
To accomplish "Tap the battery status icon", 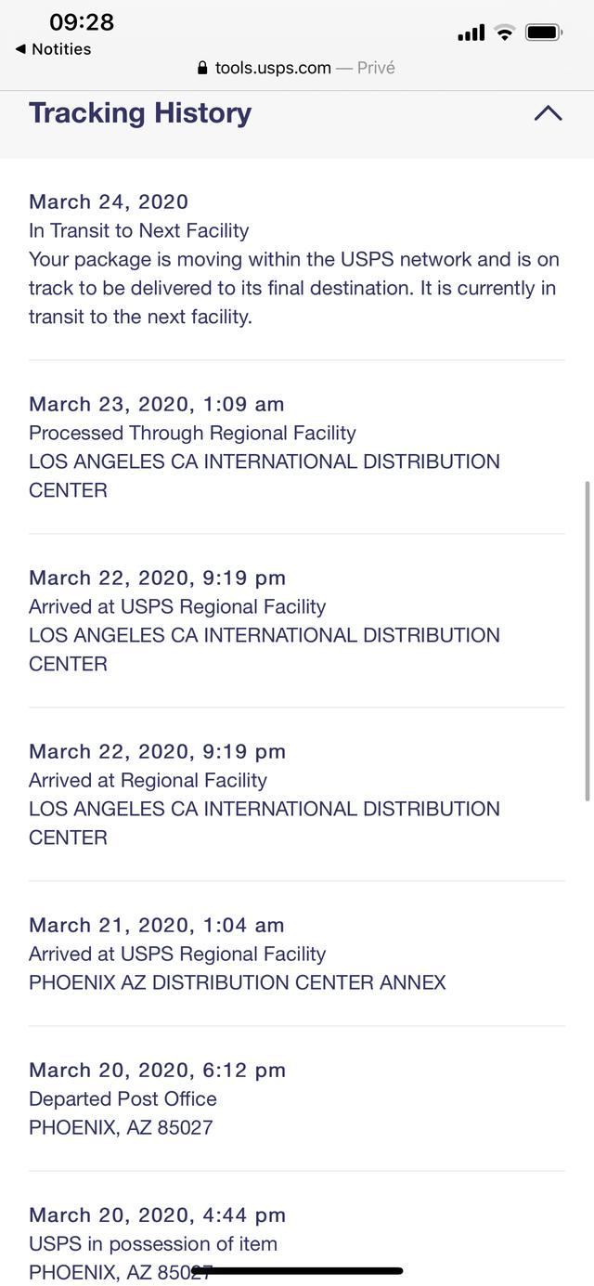I will [x=544, y=33].
